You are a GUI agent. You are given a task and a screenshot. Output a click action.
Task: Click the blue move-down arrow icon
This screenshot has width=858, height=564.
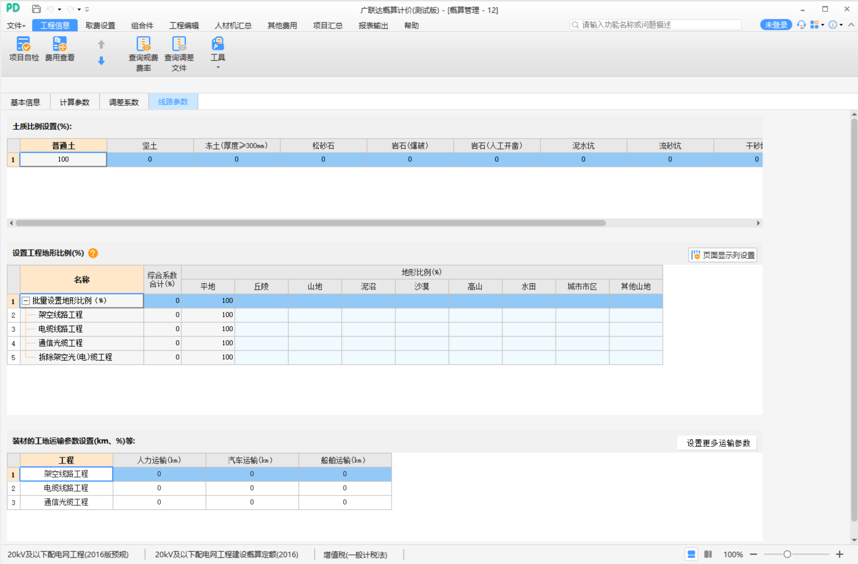pyautogui.click(x=101, y=61)
